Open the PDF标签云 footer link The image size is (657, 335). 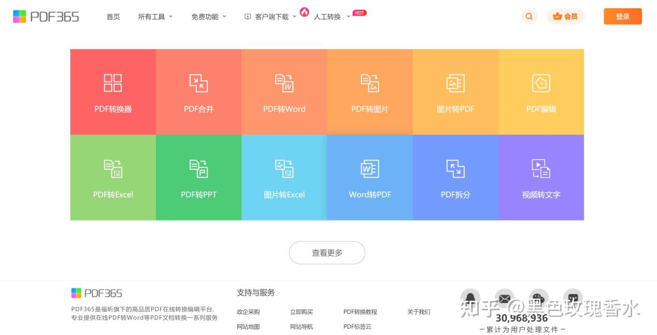coord(358,327)
